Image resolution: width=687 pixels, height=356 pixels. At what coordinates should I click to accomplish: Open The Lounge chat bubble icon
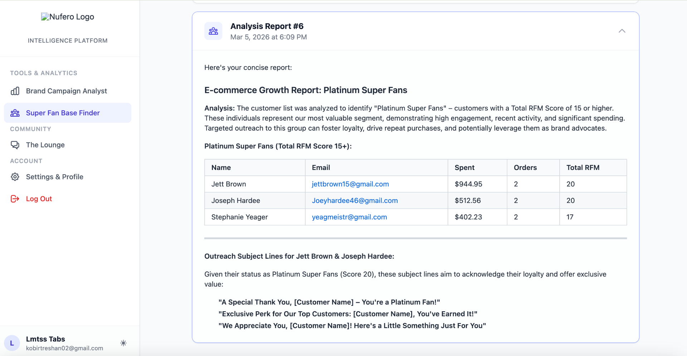click(15, 145)
